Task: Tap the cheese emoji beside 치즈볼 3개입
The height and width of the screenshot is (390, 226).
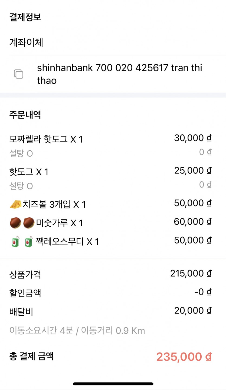Action: [15, 204]
